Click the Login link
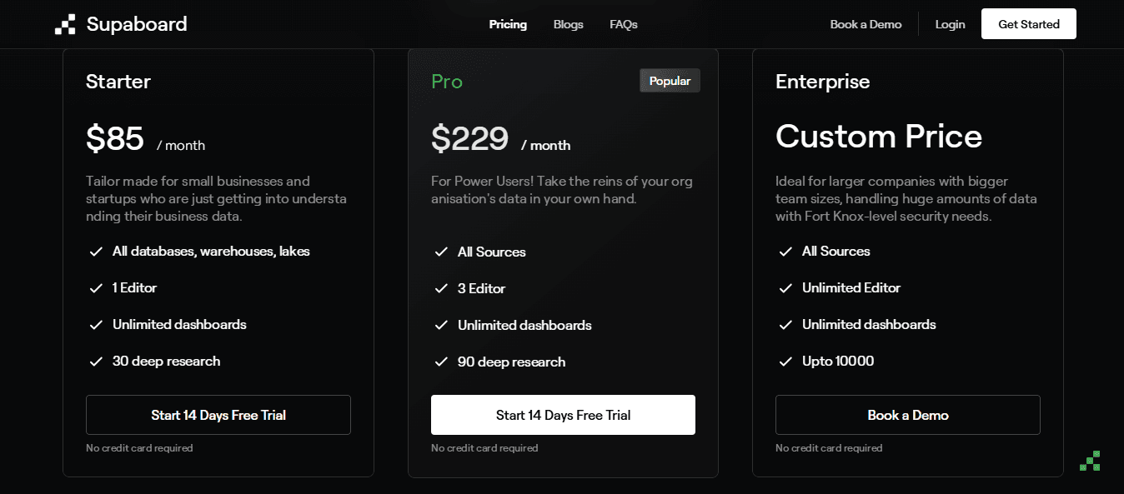1124x494 pixels. [x=950, y=24]
